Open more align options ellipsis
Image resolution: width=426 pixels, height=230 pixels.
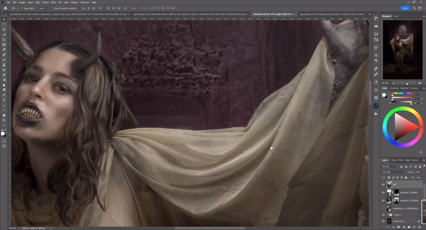(x=134, y=8)
